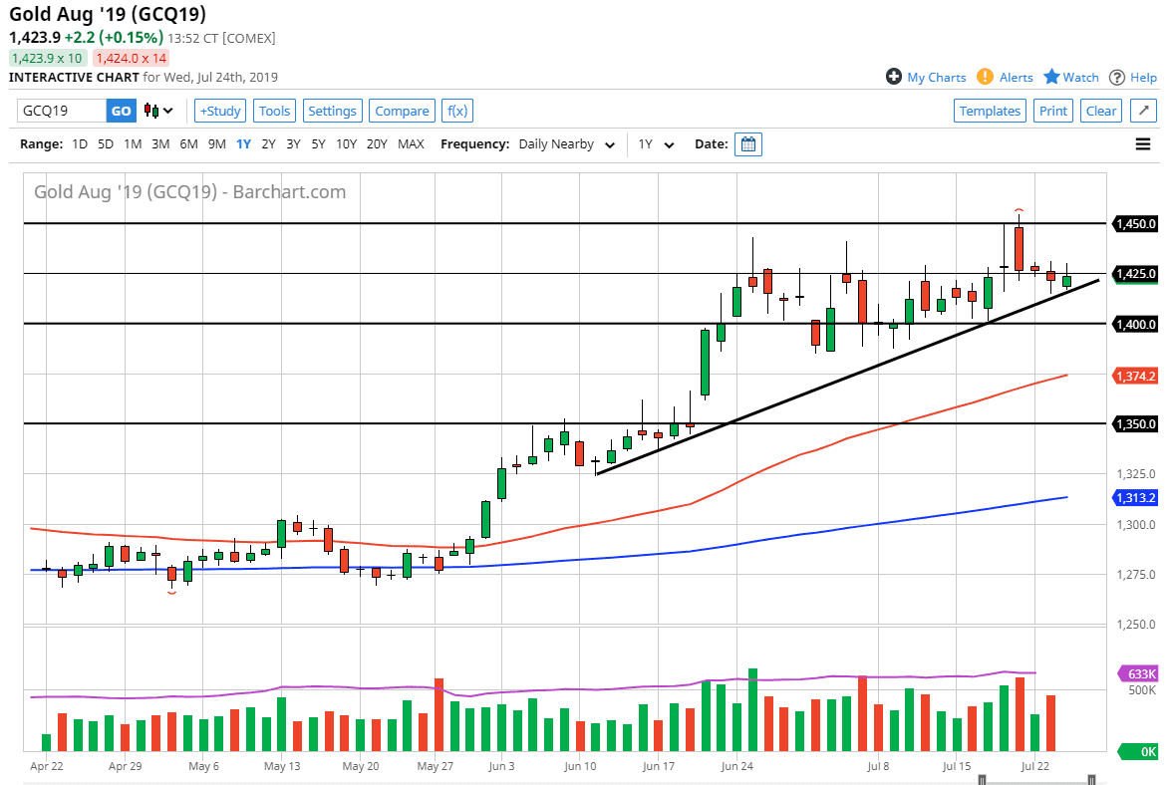Open the Daily Nearby frequency dropdown
The height and width of the screenshot is (785, 1169).
564,143
